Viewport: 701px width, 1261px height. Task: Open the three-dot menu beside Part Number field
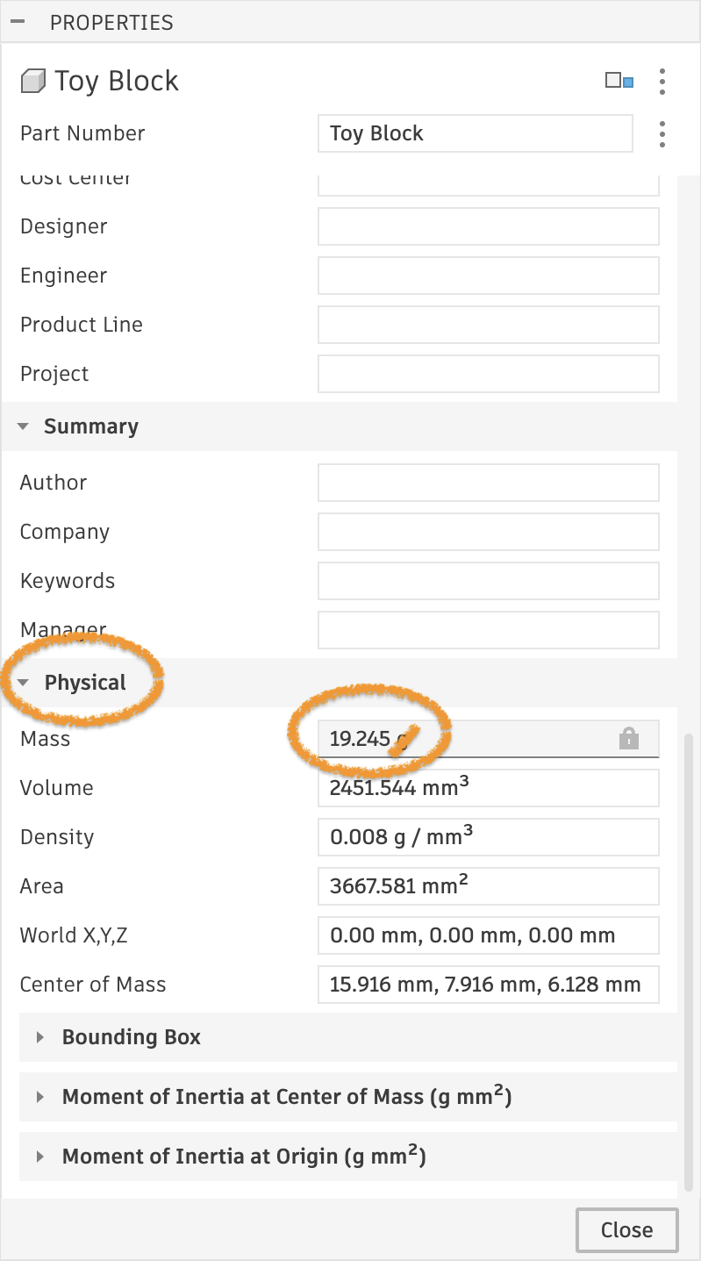point(662,133)
